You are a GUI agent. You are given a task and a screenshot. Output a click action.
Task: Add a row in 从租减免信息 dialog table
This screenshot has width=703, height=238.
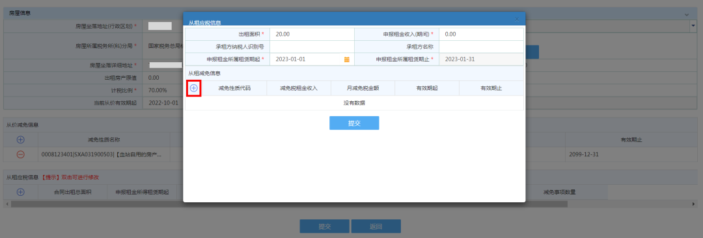click(x=194, y=88)
